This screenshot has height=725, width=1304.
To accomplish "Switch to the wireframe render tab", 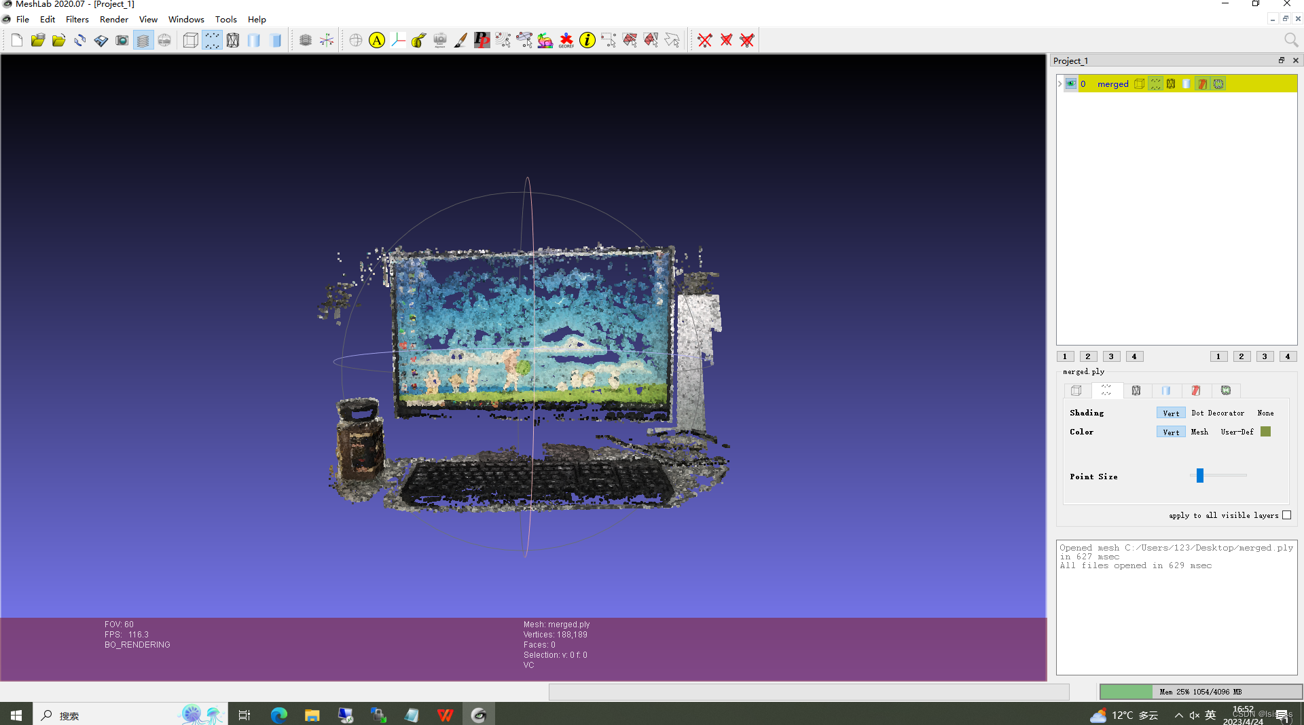I will point(1136,390).
